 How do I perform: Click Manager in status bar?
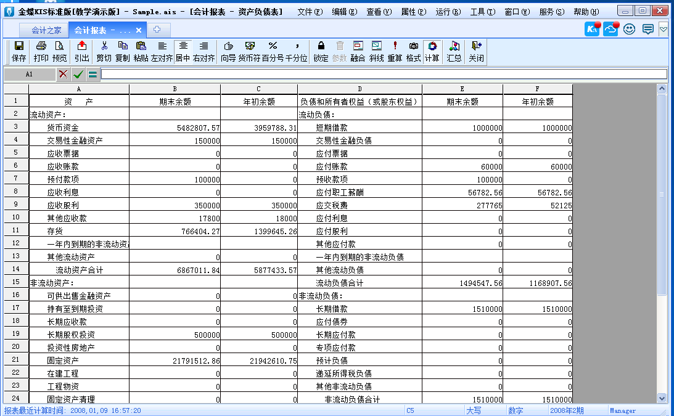pos(622,410)
